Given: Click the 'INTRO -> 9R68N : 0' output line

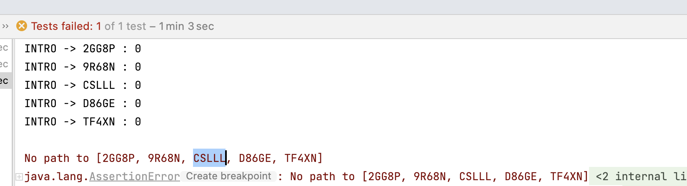Looking at the screenshot, I should pyautogui.click(x=83, y=67).
